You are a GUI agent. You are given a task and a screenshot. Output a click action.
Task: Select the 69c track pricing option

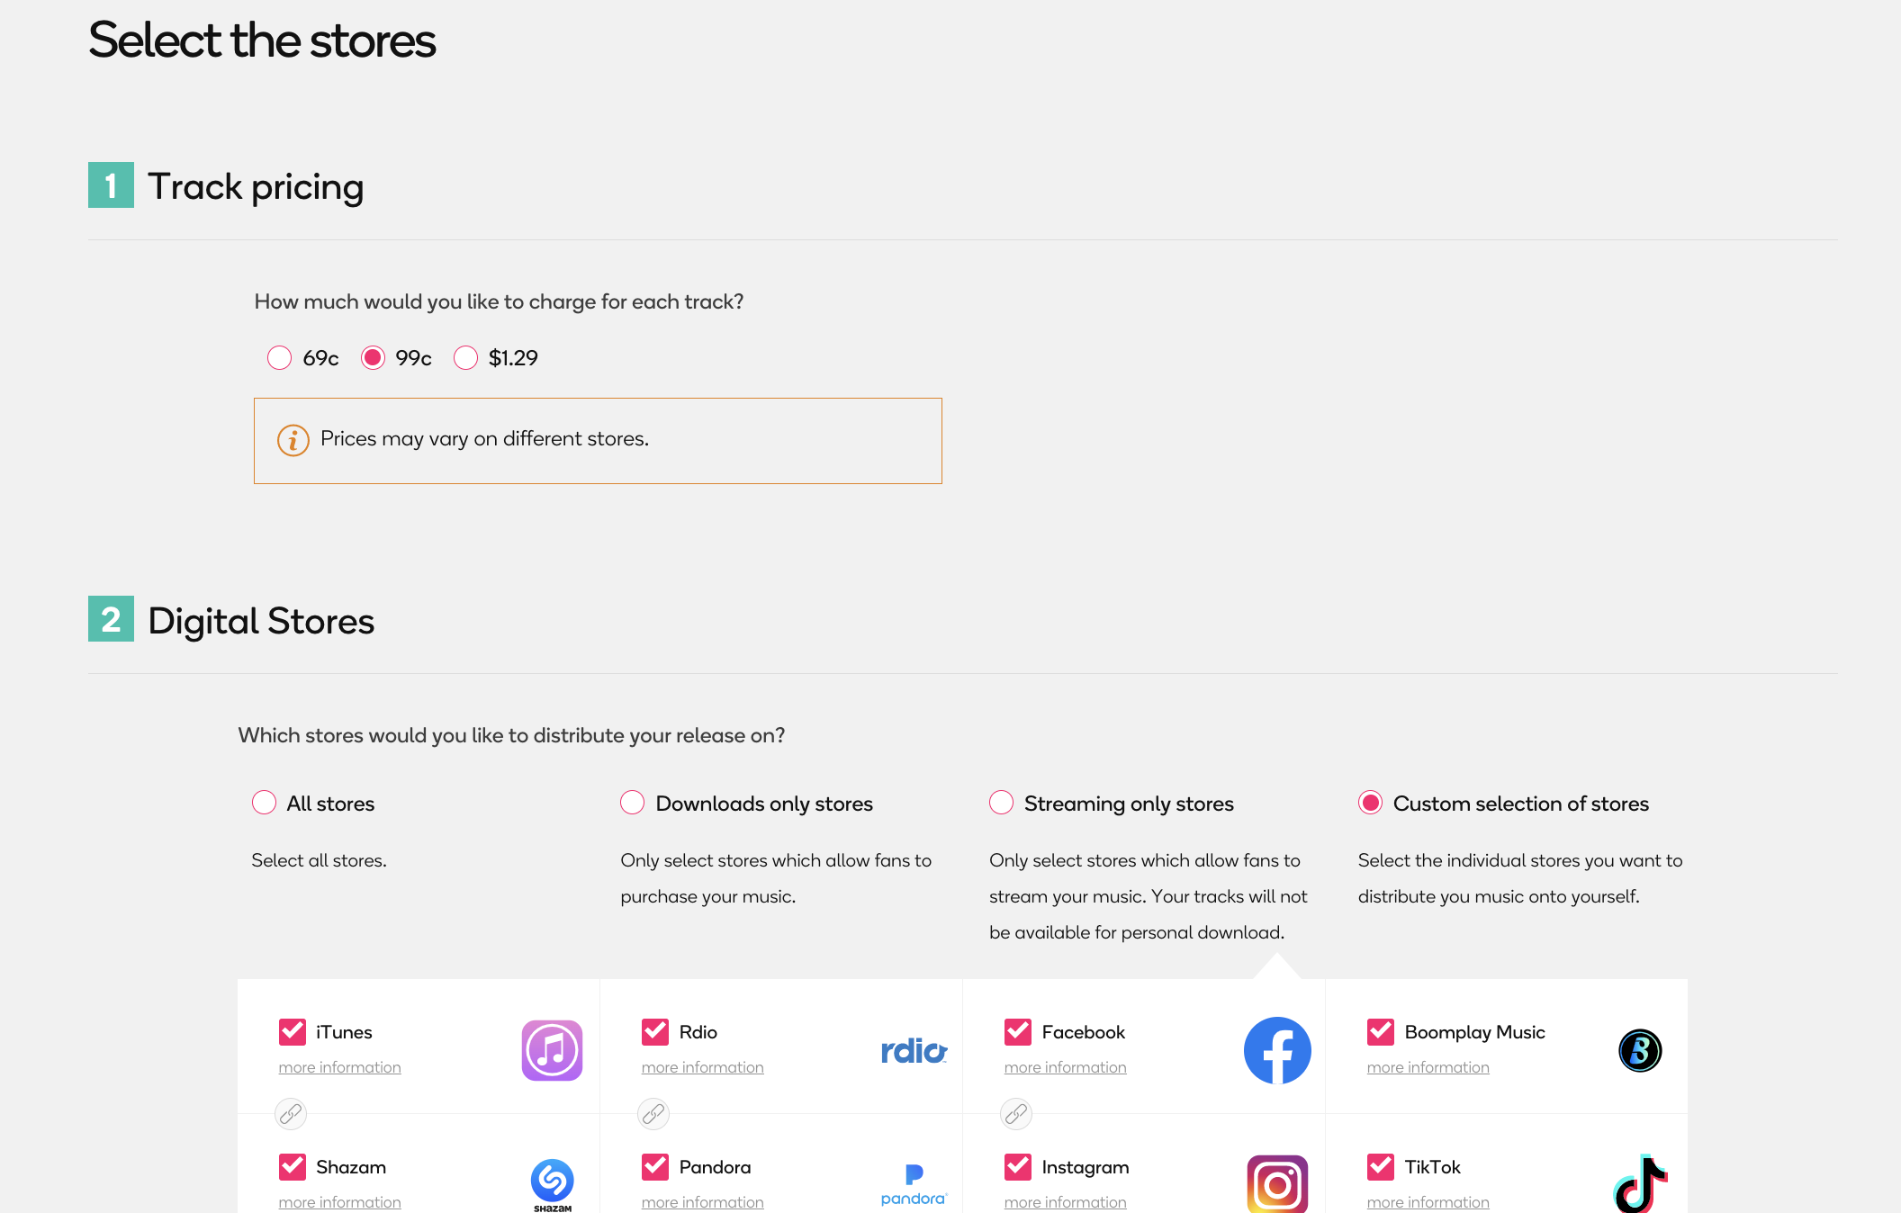[x=277, y=357]
